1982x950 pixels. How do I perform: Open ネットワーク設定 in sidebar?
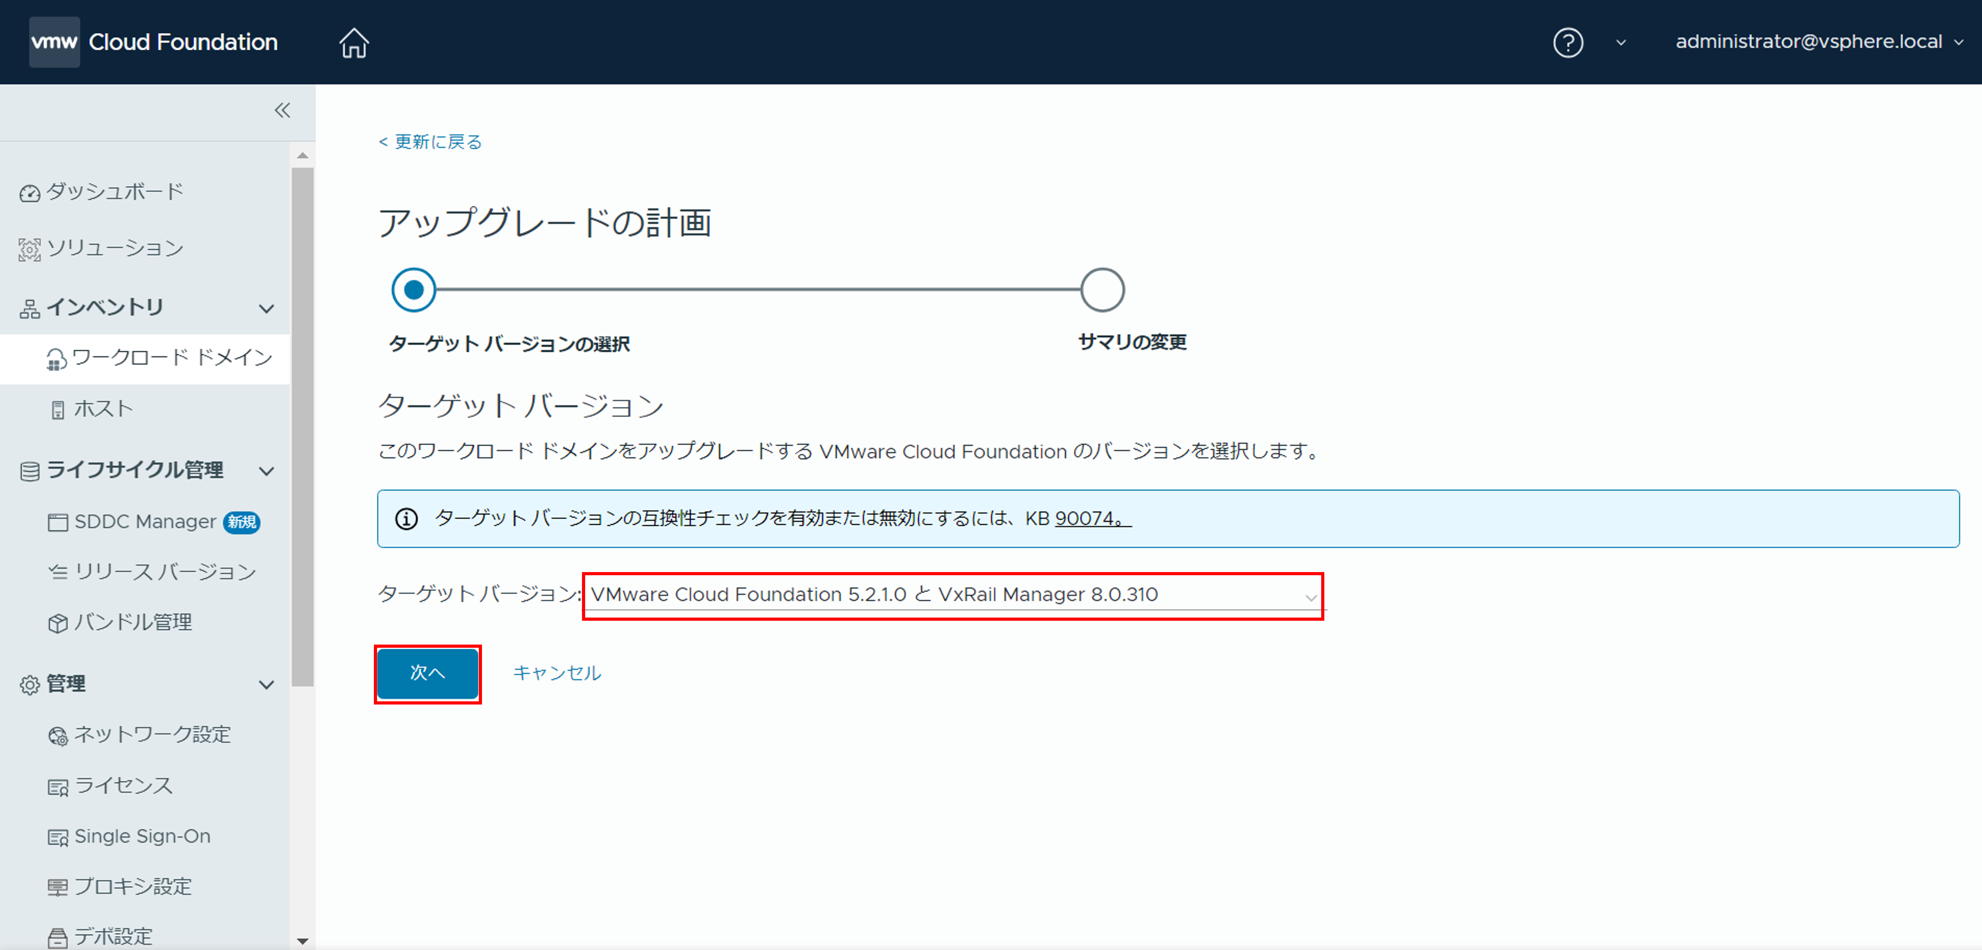(x=152, y=734)
